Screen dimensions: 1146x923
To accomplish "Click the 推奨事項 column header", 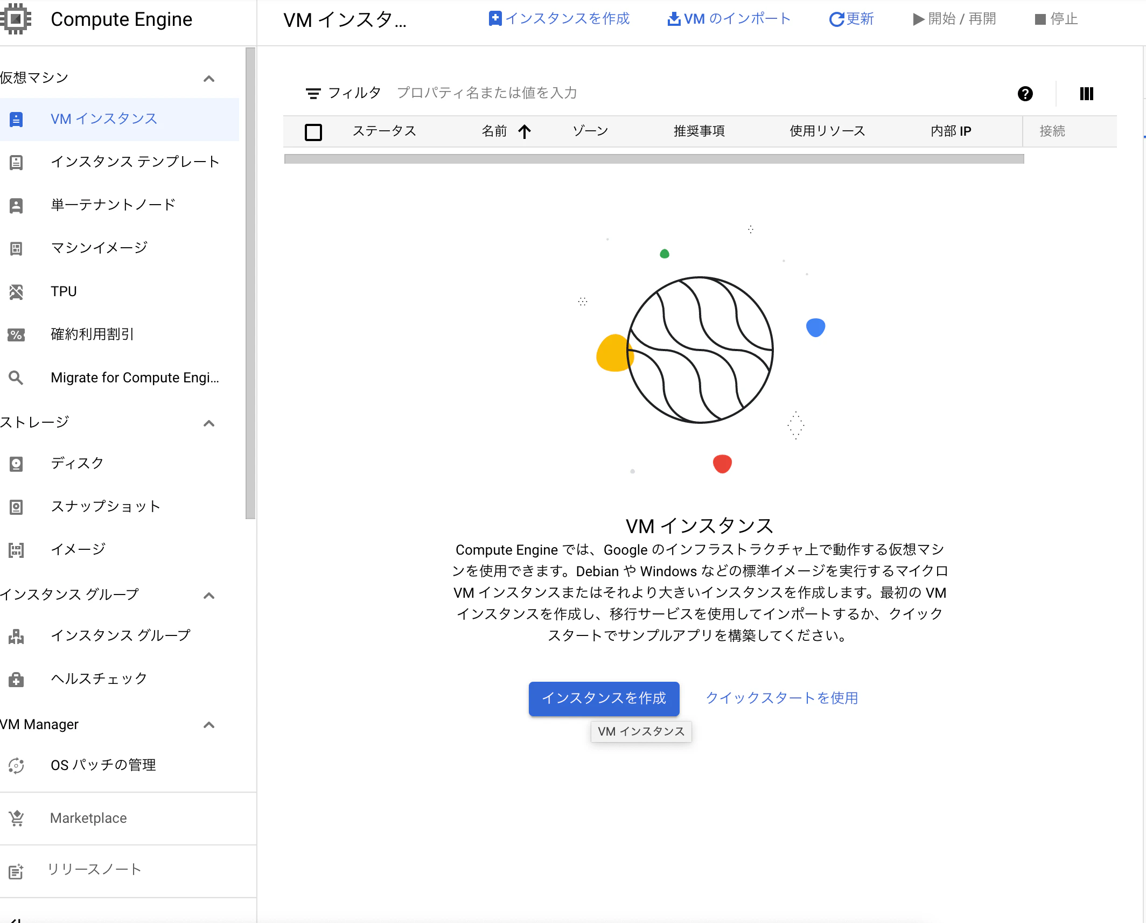I will 699,131.
